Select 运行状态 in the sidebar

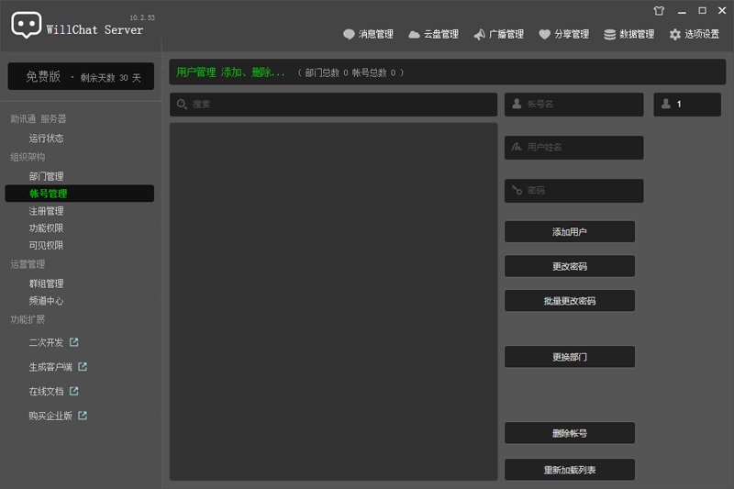46,139
